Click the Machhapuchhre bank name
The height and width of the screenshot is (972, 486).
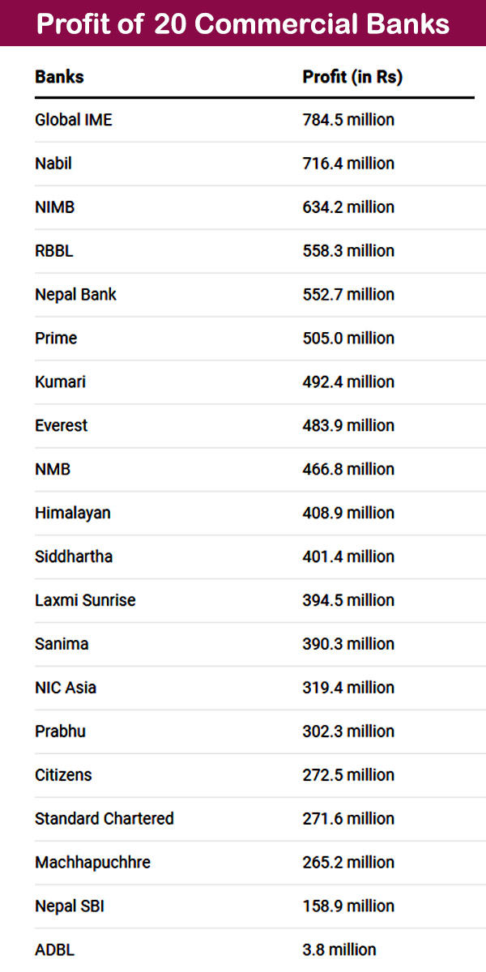coord(92,863)
